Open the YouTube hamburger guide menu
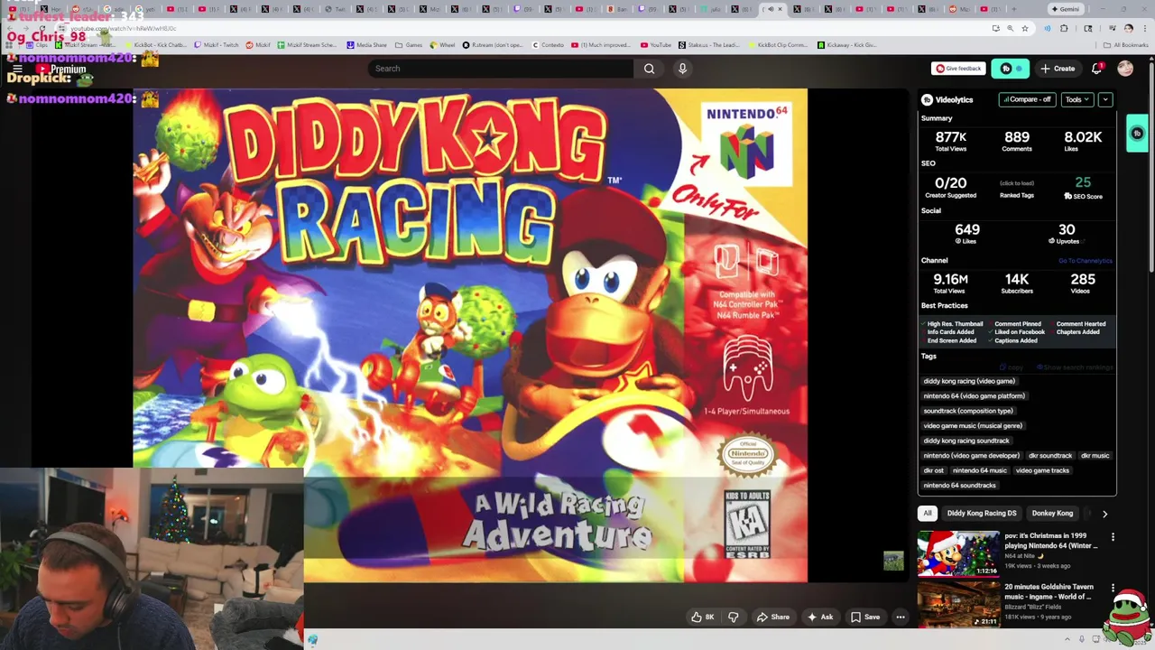 pos(17,69)
